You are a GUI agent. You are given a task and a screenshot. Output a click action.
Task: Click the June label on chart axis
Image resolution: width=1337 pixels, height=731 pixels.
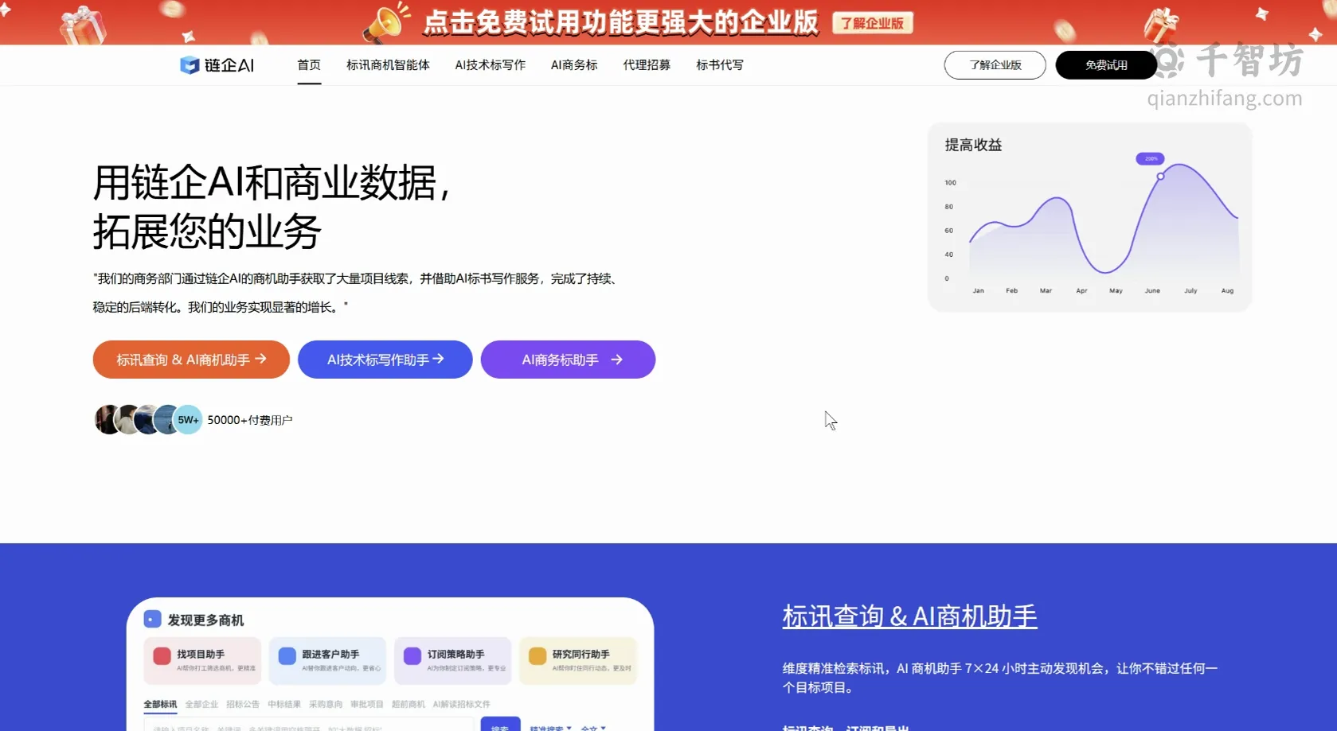pyautogui.click(x=1152, y=291)
